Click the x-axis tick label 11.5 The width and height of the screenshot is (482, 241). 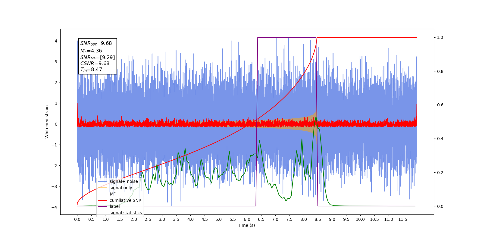point(403,219)
